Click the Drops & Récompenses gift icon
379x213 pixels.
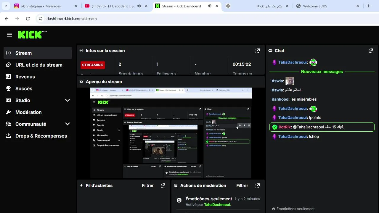pos(8,136)
